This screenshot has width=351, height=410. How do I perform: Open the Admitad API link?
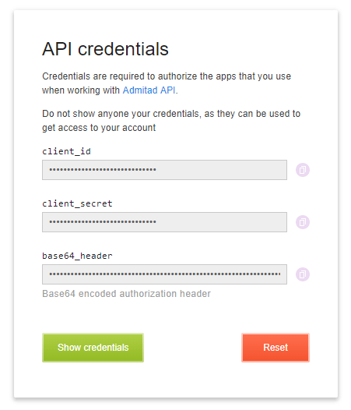tap(149, 90)
